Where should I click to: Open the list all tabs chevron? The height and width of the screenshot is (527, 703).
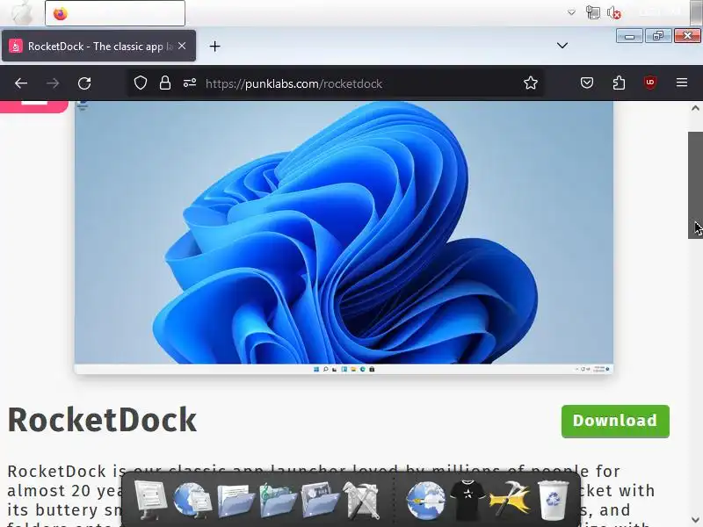click(x=562, y=46)
